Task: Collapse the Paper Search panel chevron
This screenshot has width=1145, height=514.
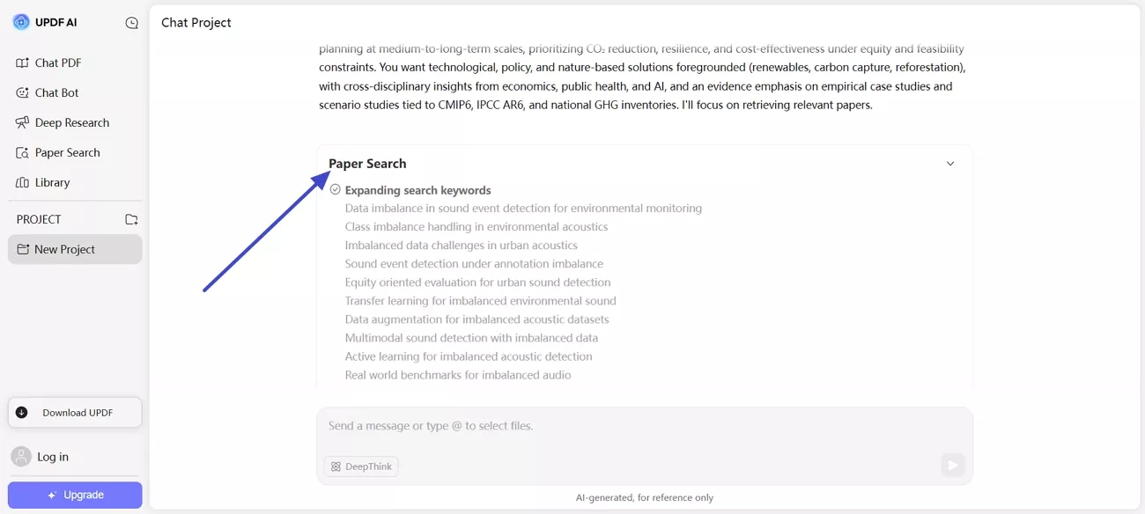Action: point(950,164)
